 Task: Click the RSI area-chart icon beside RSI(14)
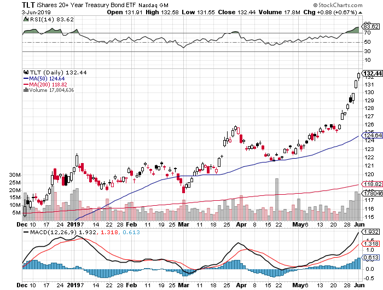26,19
